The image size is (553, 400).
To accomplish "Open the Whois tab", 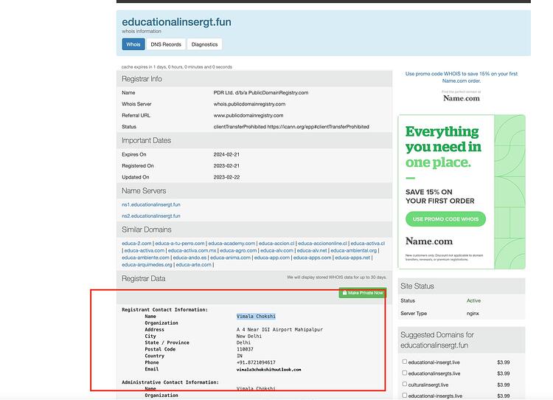I will 133,44.
